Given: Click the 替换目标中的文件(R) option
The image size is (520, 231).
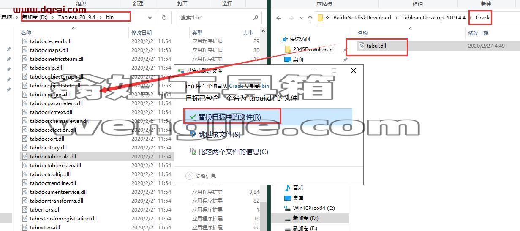Looking at the screenshot, I should (268, 117).
